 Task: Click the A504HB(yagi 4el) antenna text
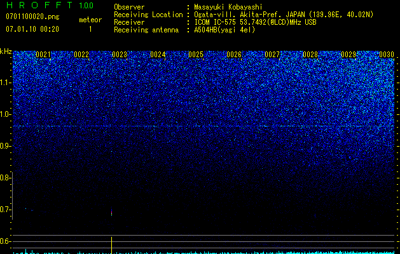(224, 30)
